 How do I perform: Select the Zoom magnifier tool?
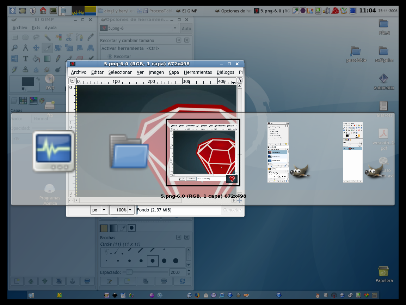click(x=15, y=48)
